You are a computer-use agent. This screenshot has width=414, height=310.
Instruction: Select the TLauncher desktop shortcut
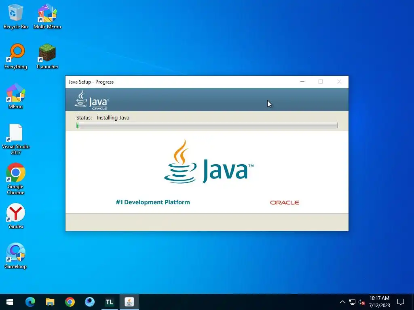47,57
